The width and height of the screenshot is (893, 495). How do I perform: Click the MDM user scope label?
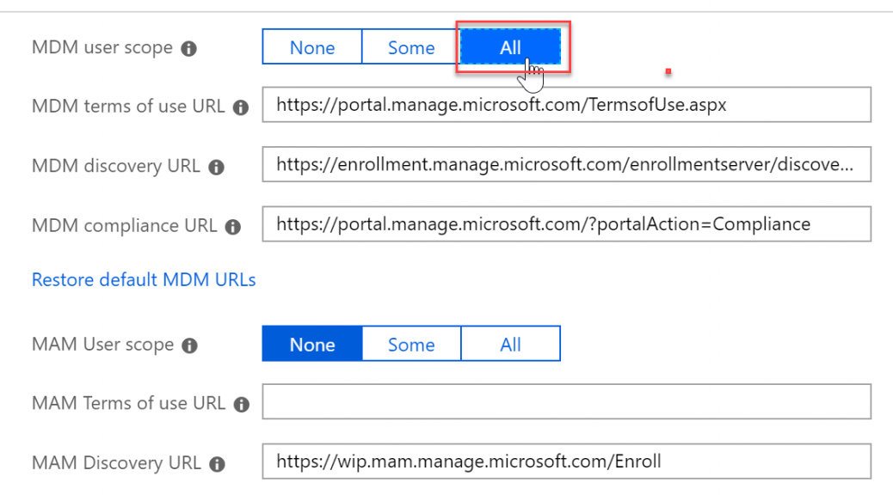[102, 48]
